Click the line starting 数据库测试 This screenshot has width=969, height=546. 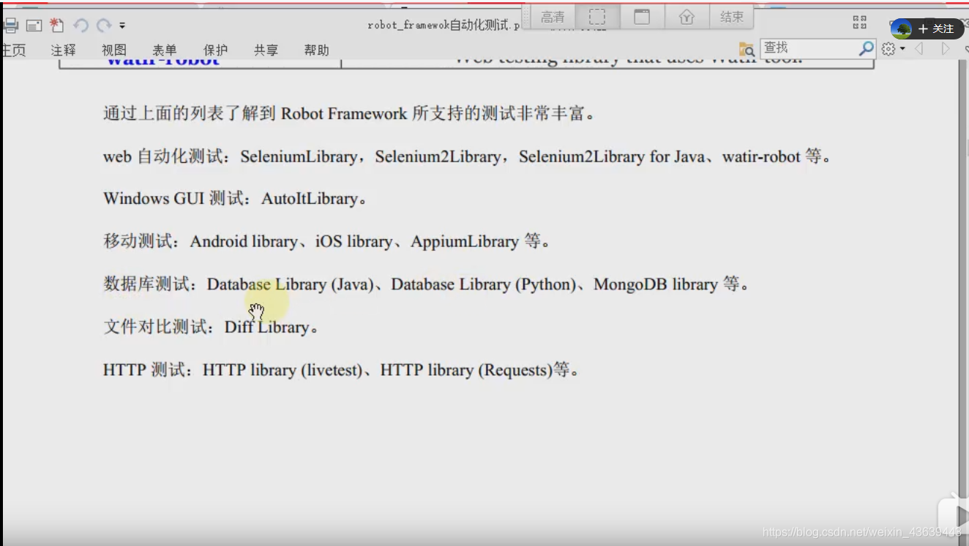[426, 284]
